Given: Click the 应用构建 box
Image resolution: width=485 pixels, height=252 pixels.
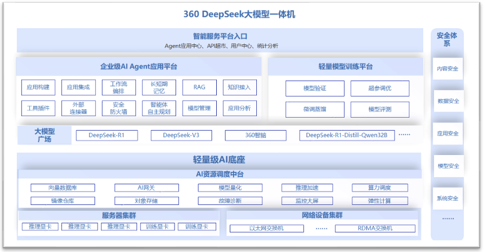Looking at the screenshot, I should (38, 87).
